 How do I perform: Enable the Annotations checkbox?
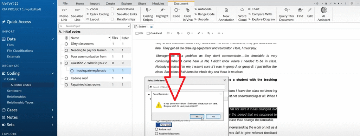(x=112, y=9)
